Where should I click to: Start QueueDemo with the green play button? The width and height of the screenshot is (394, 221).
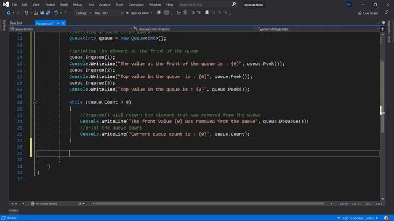click(x=127, y=13)
